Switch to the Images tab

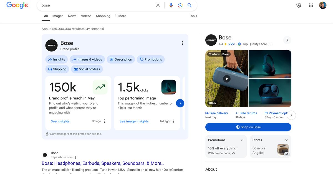click(58, 16)
